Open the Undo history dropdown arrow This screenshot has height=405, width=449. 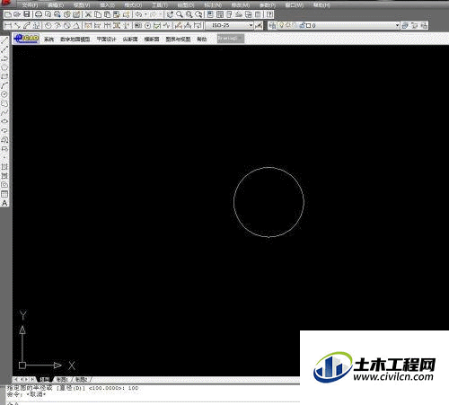click(145, 14)
